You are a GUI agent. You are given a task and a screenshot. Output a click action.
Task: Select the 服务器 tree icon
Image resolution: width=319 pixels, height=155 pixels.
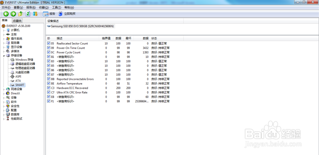pos(8,43)
